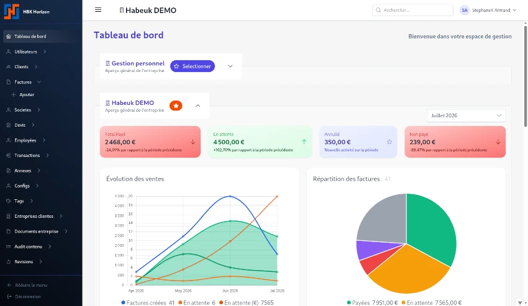
Task: Toggle the hamburger menu icon
Action: pyautogui.click(x=98, y=10)
